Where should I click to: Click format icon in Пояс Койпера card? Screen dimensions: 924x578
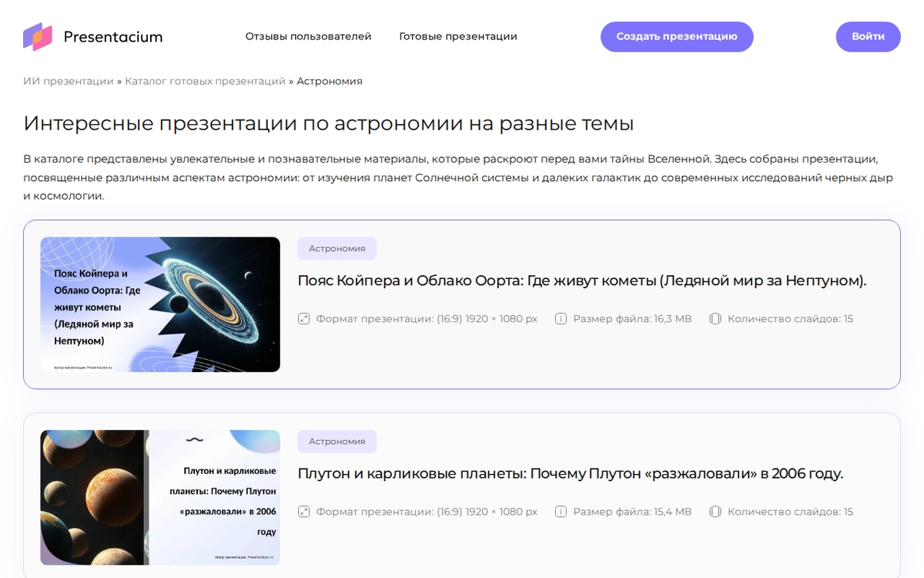tap(304, 318)
